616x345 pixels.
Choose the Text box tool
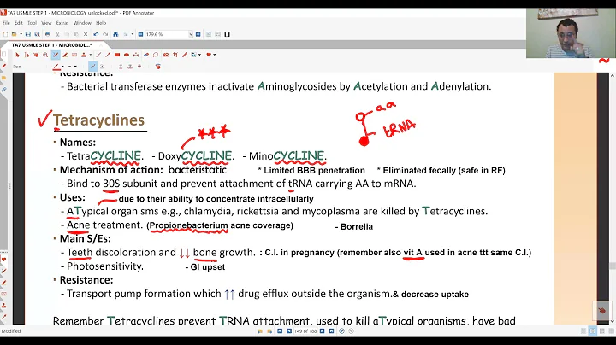(74, 55)
